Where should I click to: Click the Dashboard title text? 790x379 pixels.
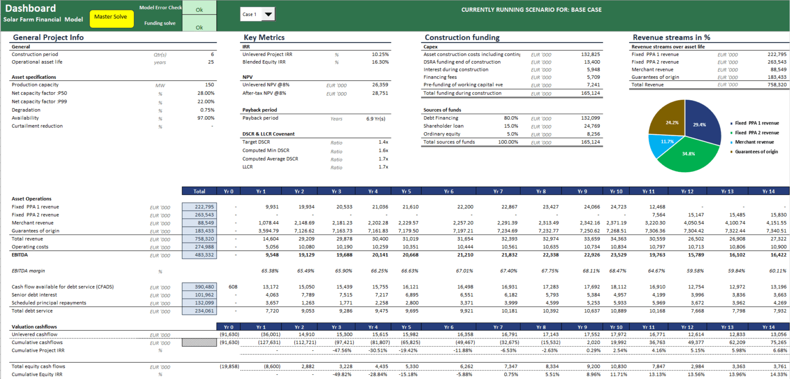click(x=30, y=8)
